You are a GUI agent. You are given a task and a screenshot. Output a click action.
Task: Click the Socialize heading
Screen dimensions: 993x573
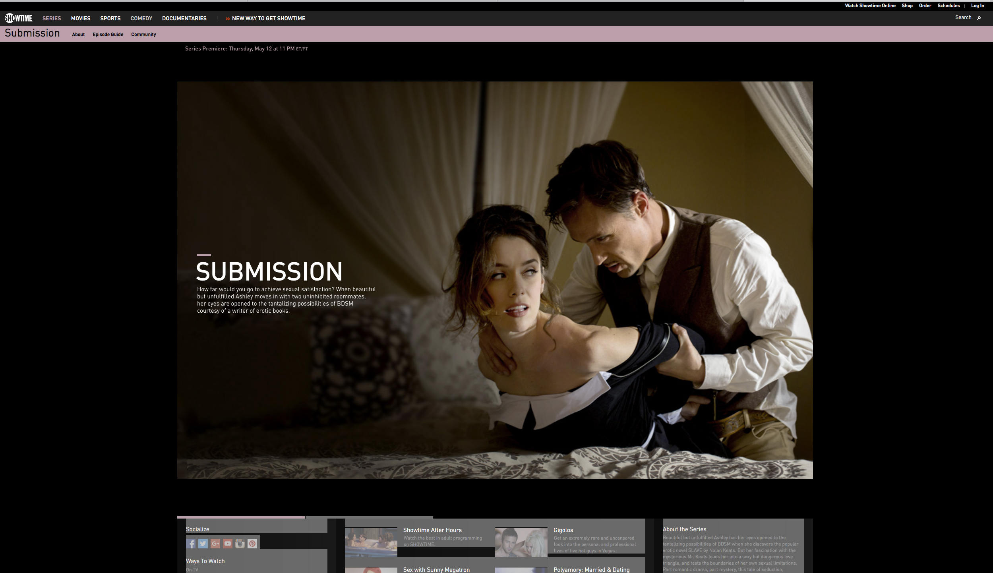click(x=197, y=529)
